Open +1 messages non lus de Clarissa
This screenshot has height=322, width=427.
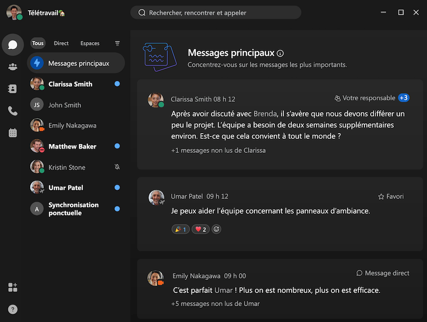[218, 150]
